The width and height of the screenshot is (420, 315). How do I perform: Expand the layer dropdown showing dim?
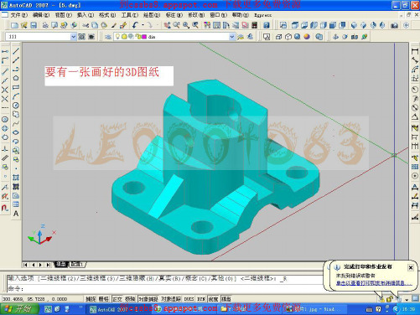(231, 37)
